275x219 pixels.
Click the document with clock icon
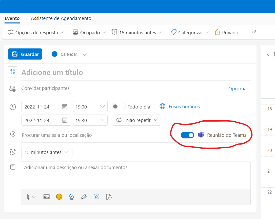(109, 197)
